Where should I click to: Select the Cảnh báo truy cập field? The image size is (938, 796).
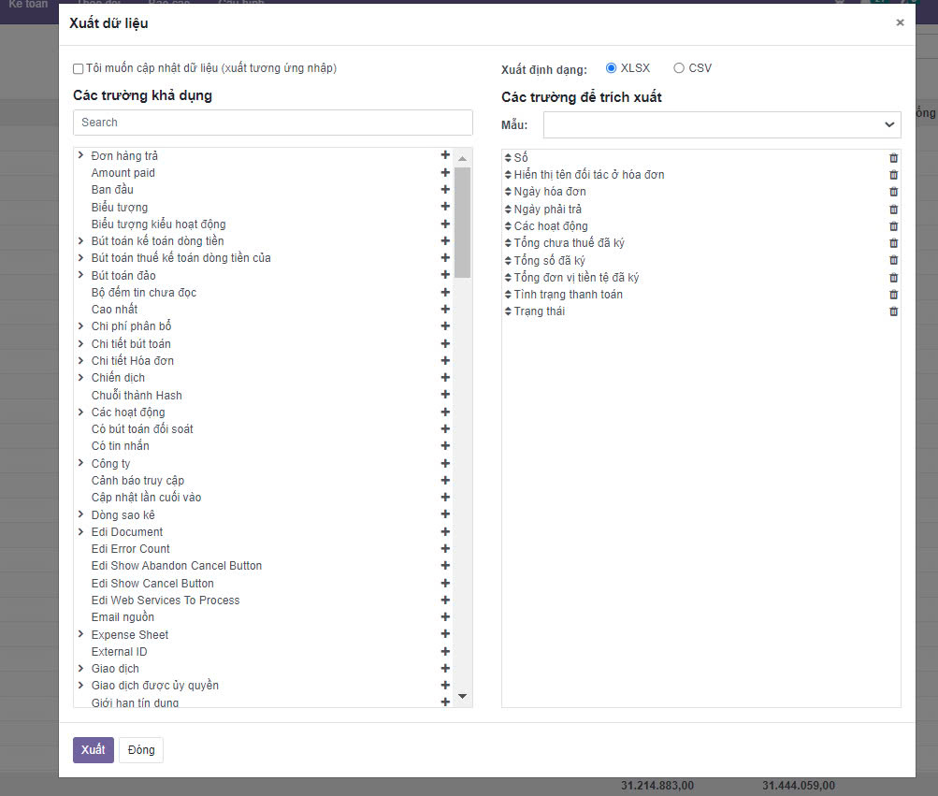pyautogui.click(x=137, y=481)
